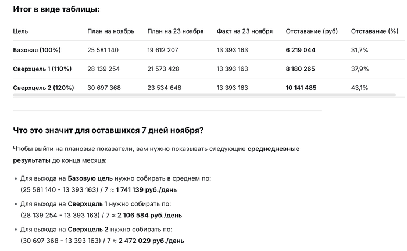Click the 6 219 044 shortfall value

click(301, 50)
